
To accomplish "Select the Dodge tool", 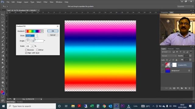I will pyautogui.click(x=3, y=63).
